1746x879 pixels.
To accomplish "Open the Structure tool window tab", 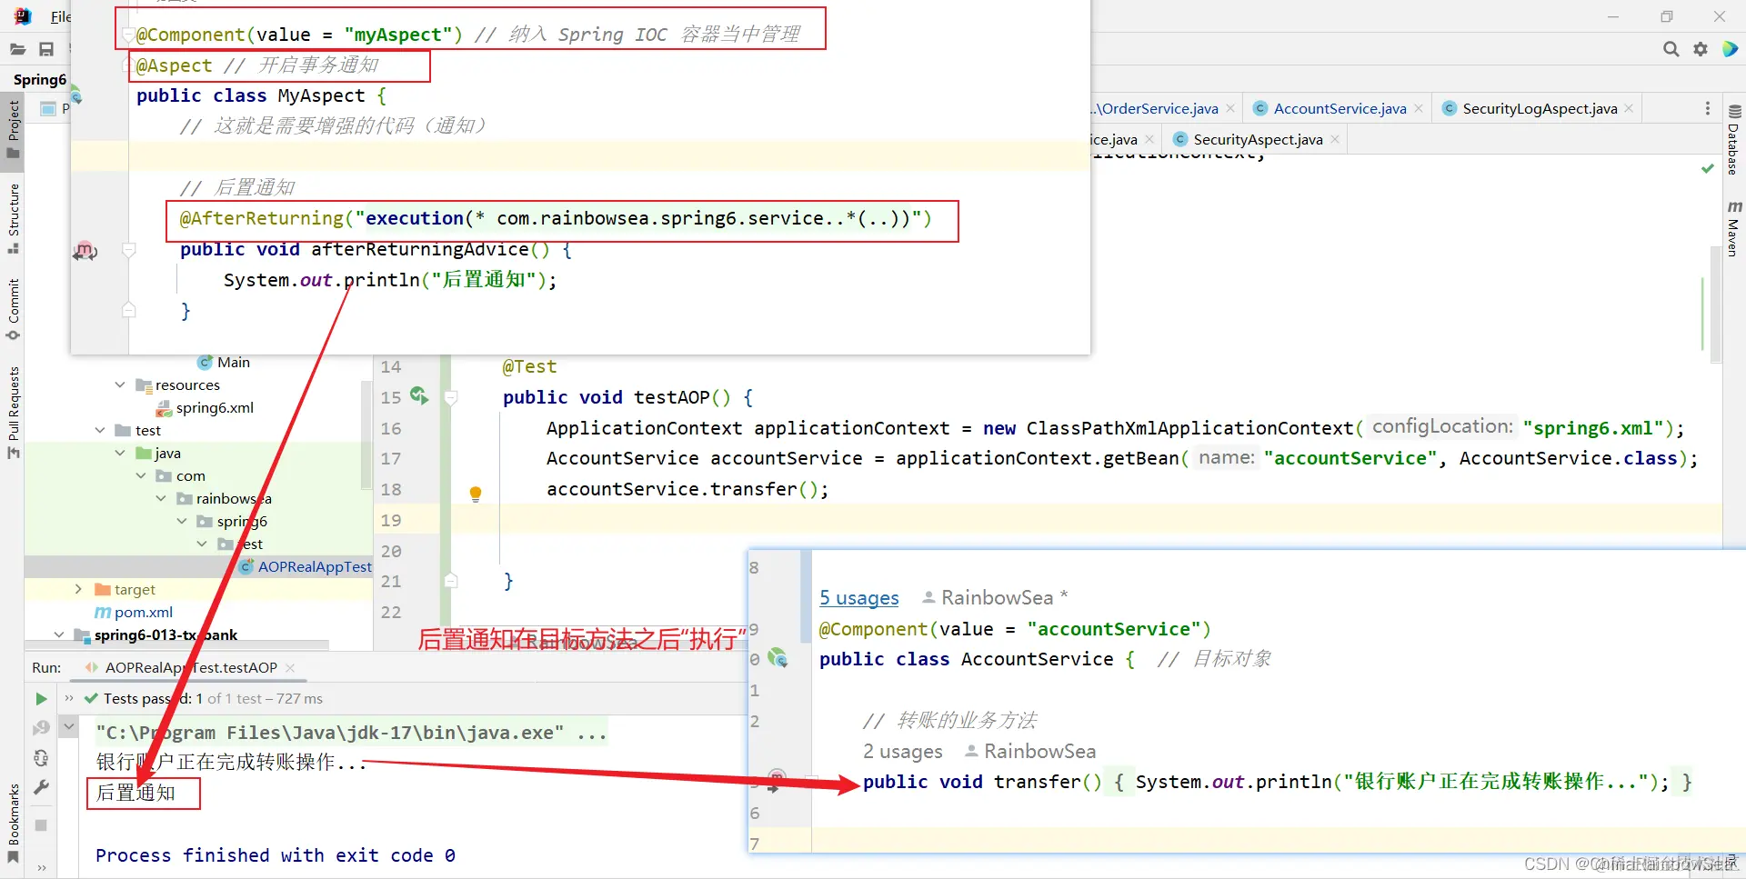I will click(x=13, y=218).
